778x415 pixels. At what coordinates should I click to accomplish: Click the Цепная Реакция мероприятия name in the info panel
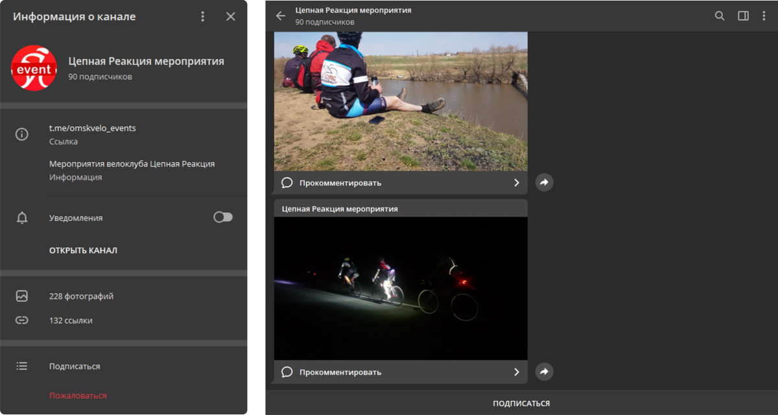point(147,62)
